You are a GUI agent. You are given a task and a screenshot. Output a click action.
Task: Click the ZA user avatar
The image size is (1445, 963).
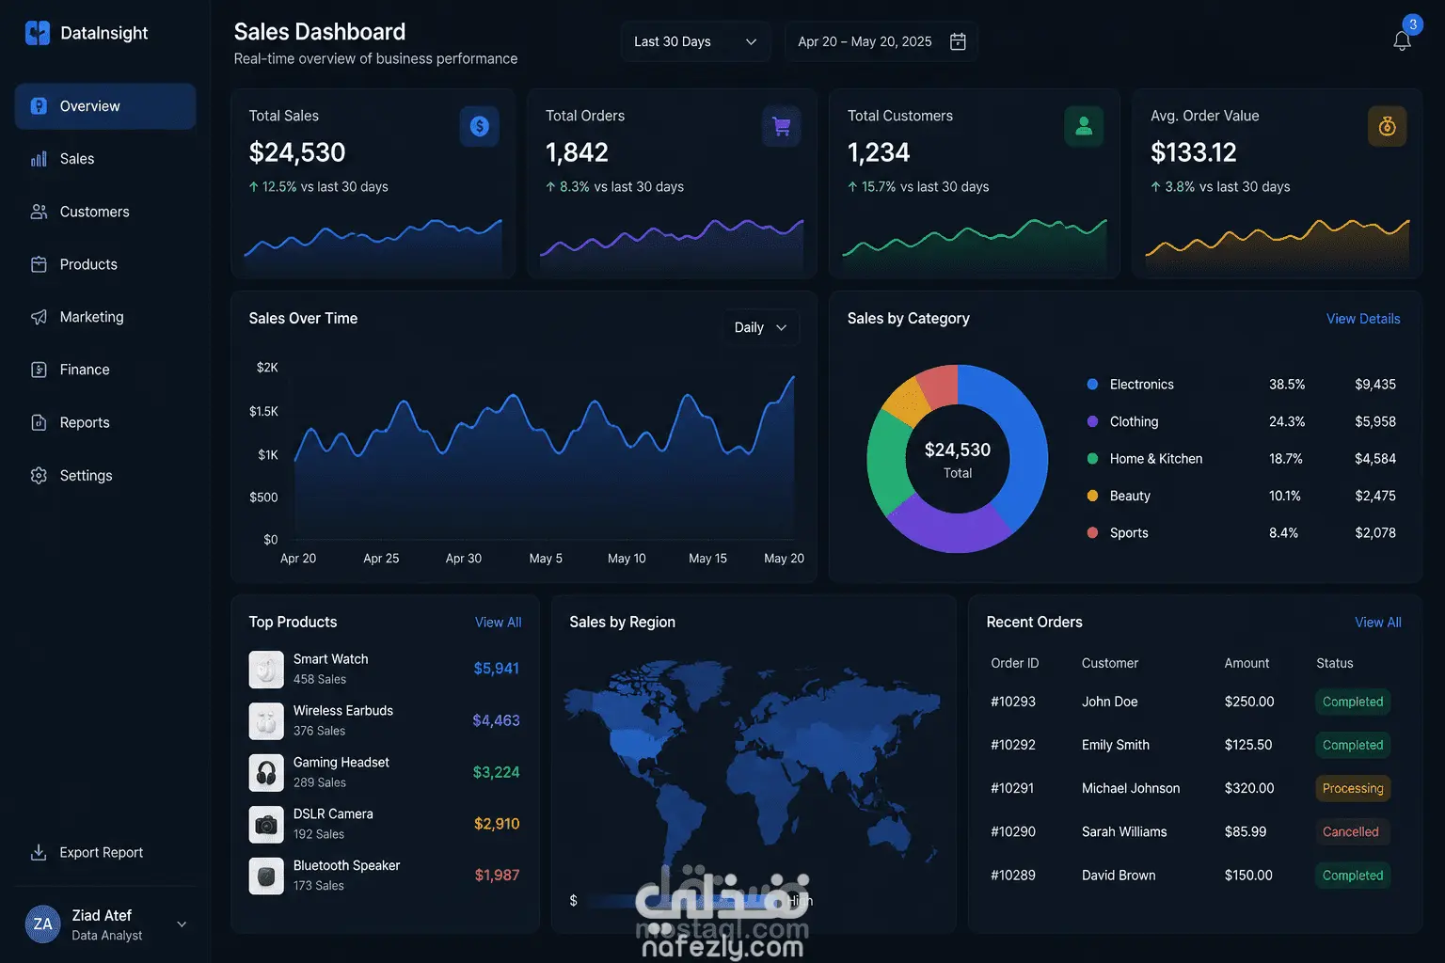(42, 924)
